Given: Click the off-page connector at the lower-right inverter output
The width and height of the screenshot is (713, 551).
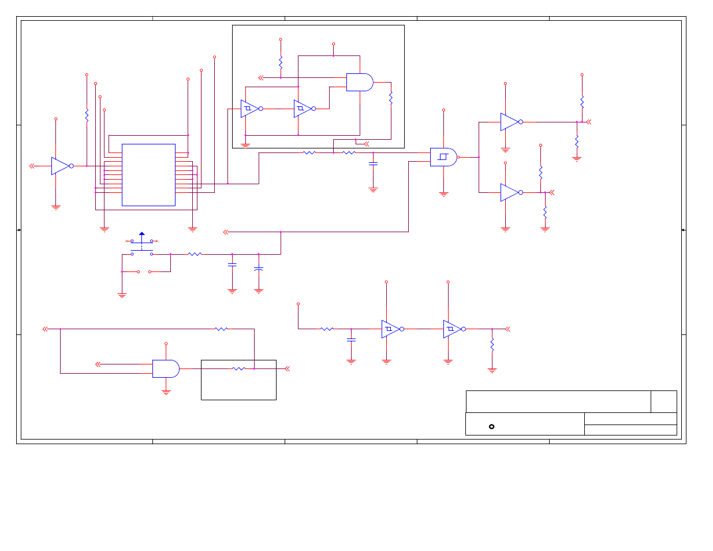Looking at the screenshot, I should (551, 192).
